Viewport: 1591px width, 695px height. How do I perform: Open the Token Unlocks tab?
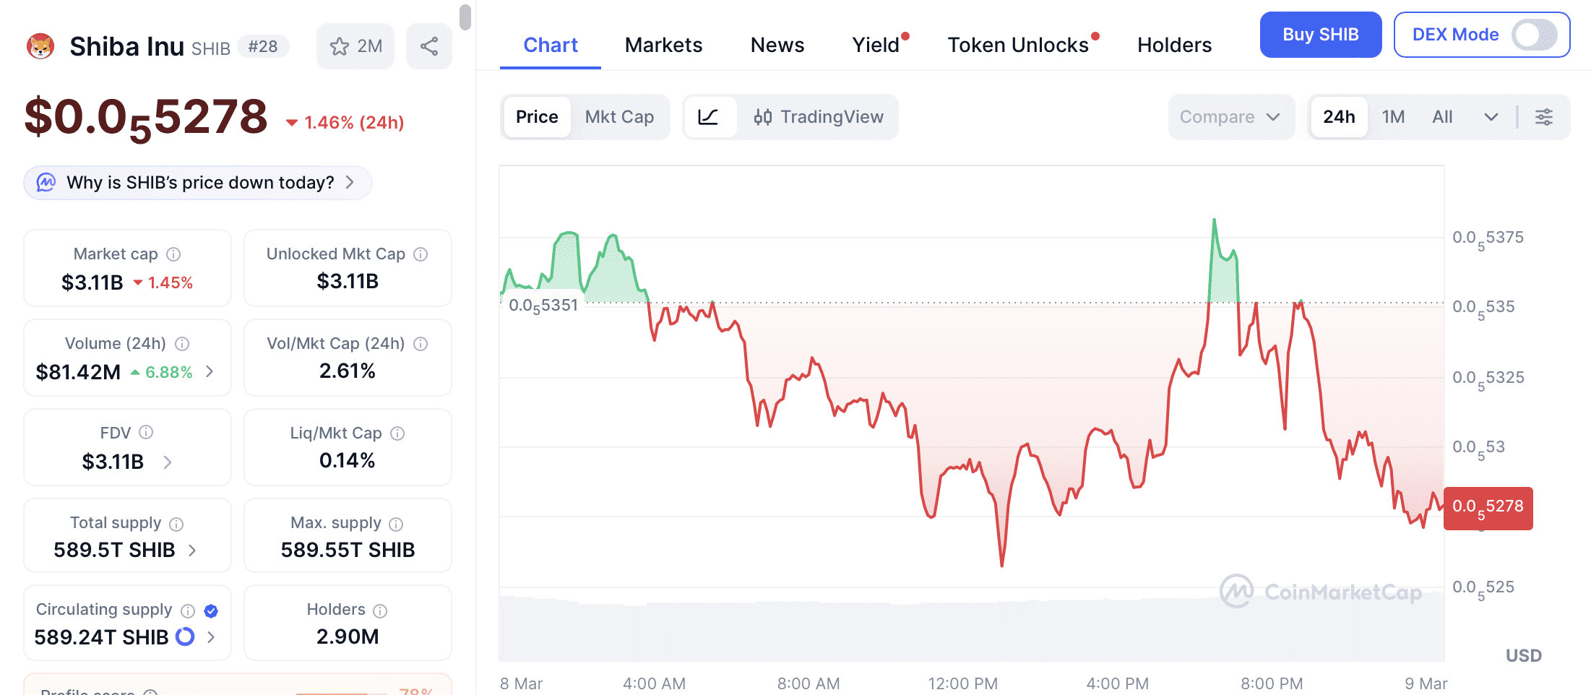(x=1018, y=45)
